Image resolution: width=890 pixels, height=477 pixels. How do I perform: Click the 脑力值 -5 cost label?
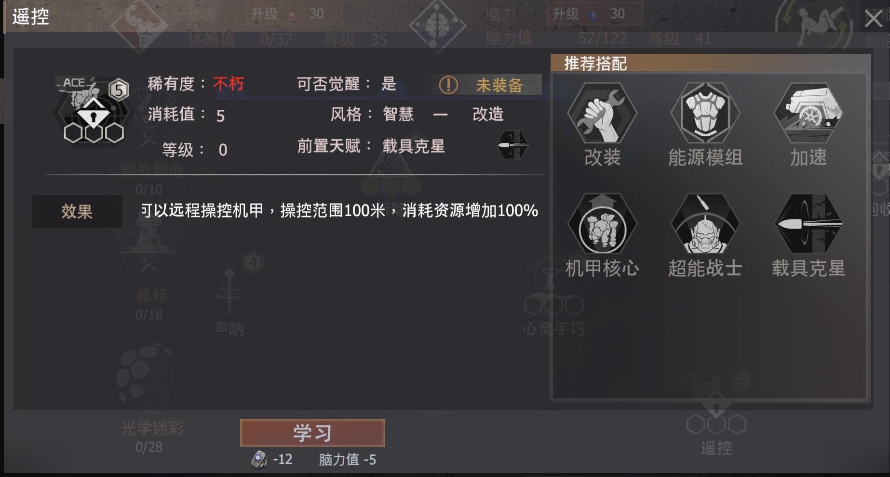pyautogui.click(x=347, y=460)
